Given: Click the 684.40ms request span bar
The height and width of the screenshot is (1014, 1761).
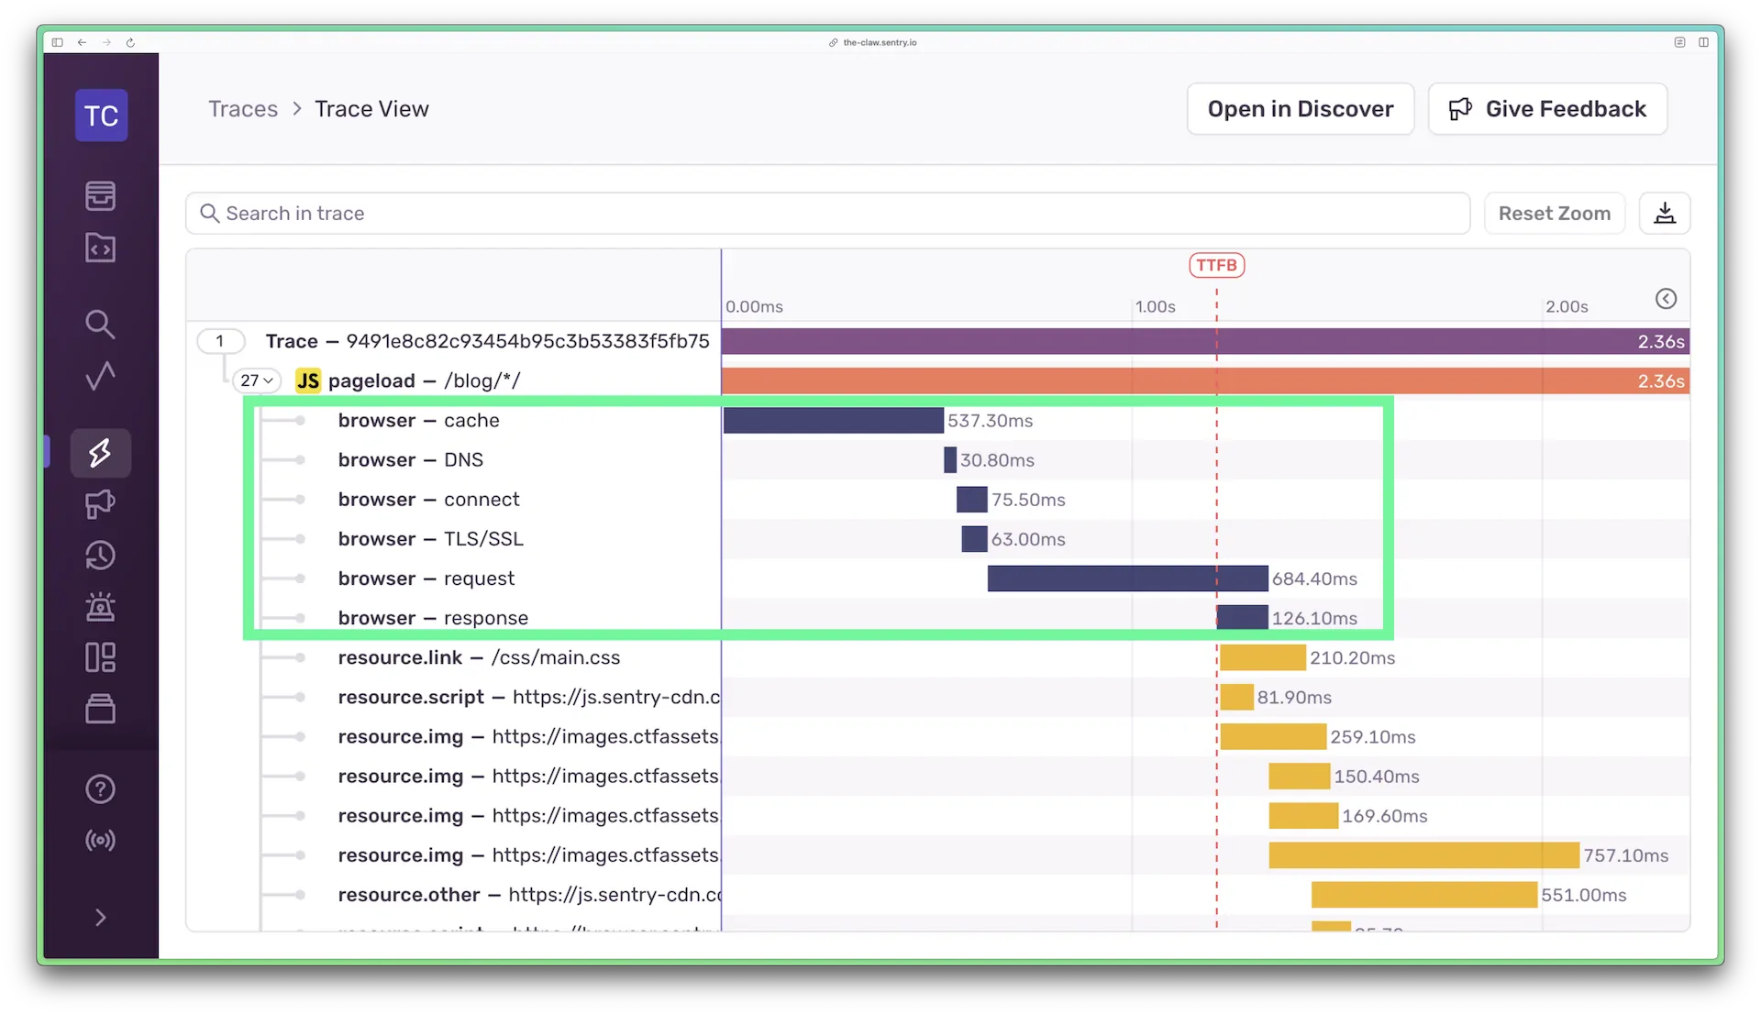Looking at the screenshot, I should click(1128, 578).
